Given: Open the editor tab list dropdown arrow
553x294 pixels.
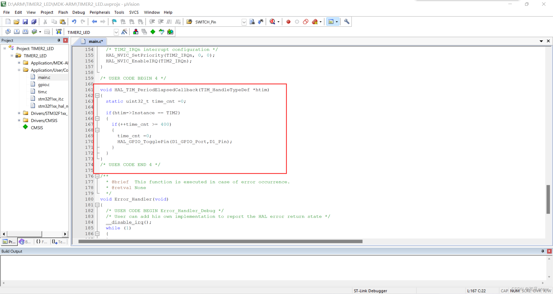Looking at the screenshot, I should pos(541,41).
